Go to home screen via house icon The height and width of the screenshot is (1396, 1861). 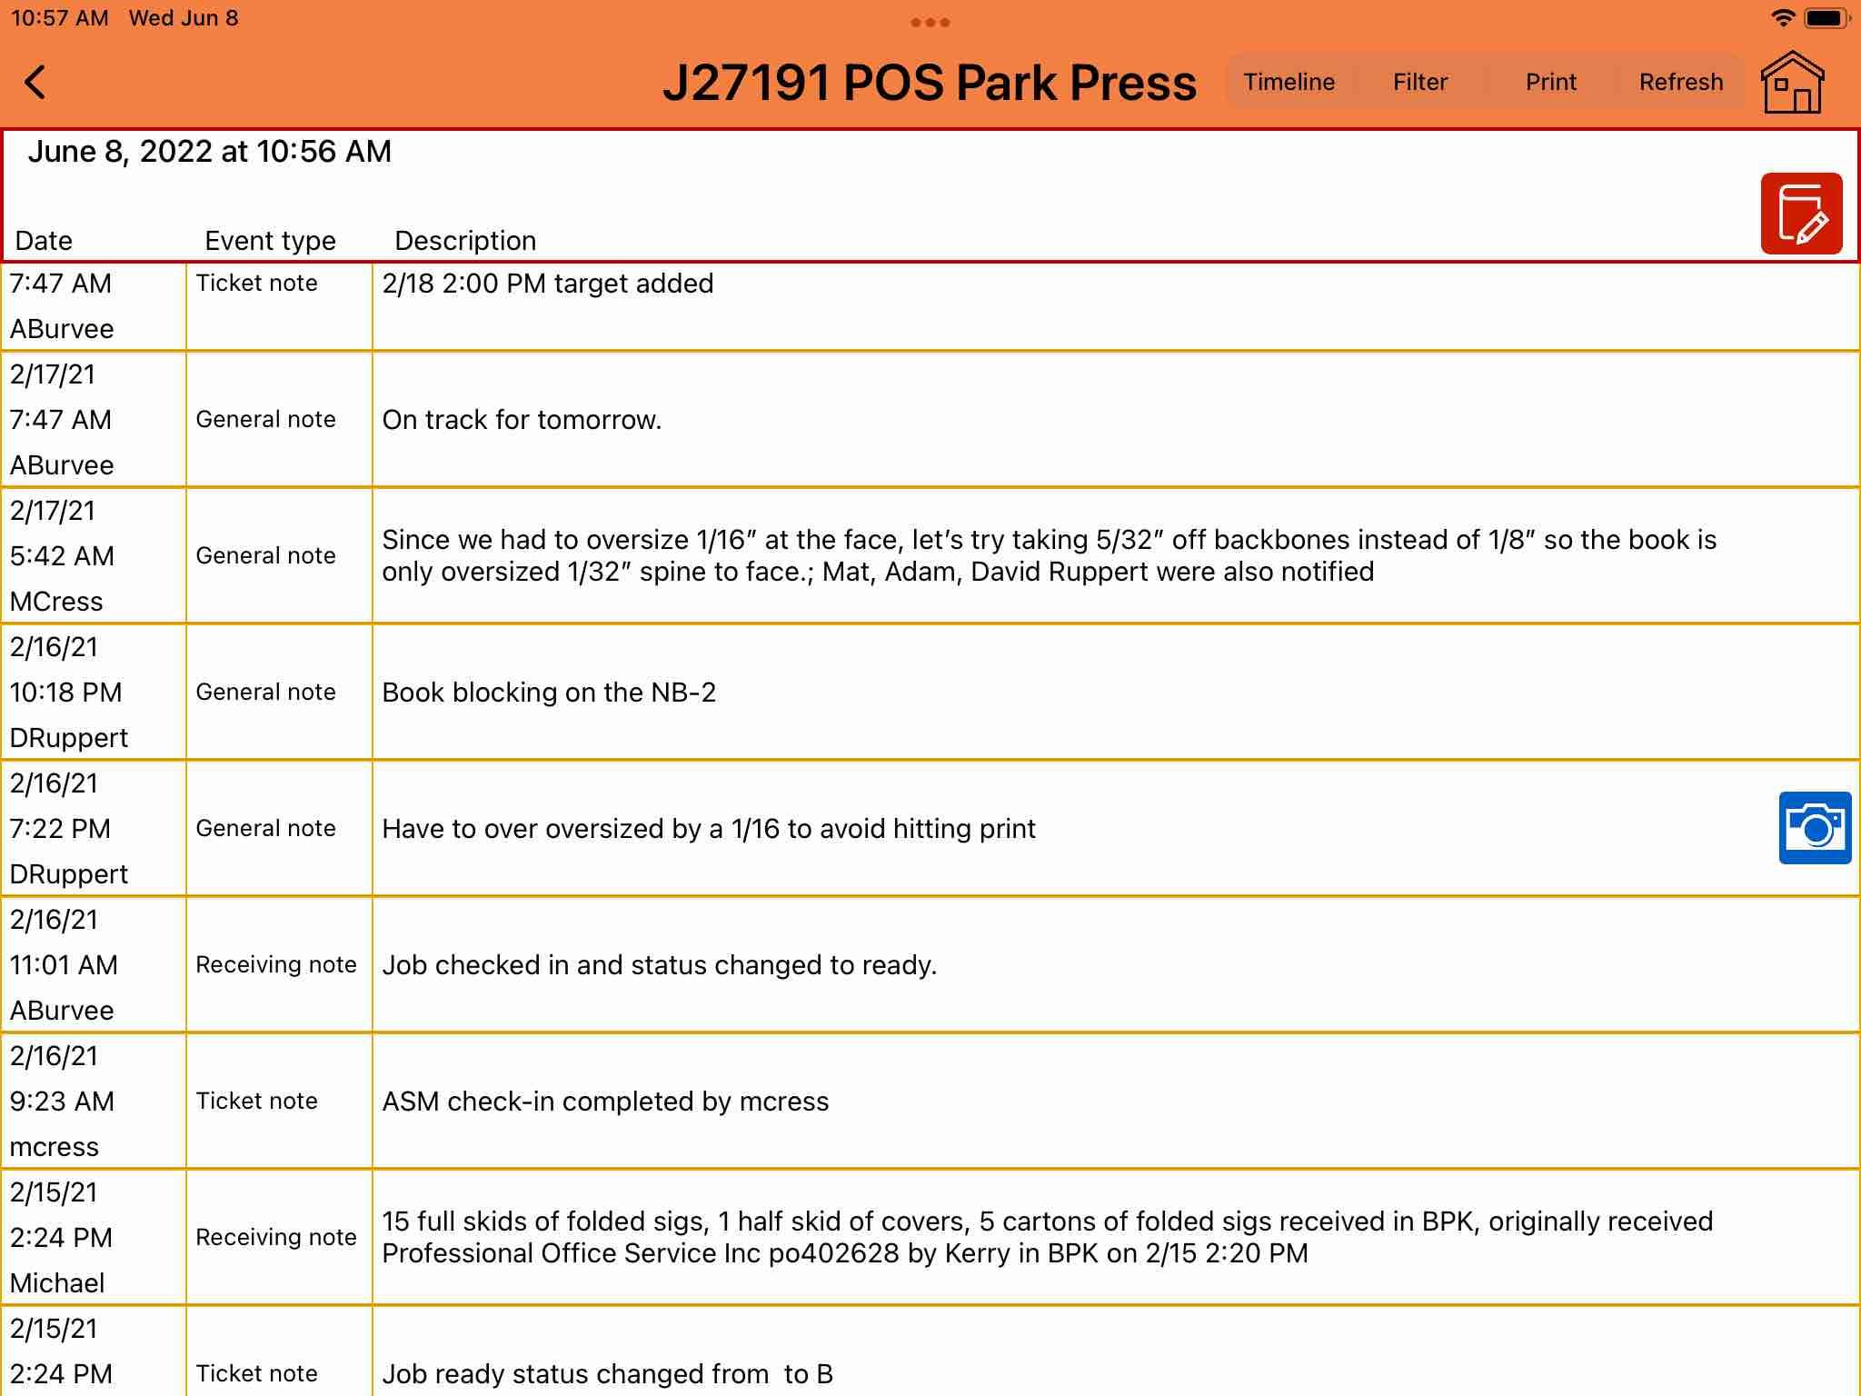coord(1792,83)
